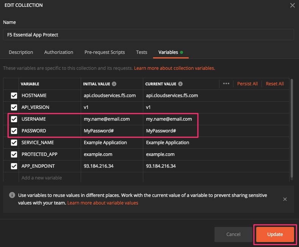Click SERVICE_NAME current value Example Application
The width and height of the screenshot is (299, 247).
[x=168, y=143]
